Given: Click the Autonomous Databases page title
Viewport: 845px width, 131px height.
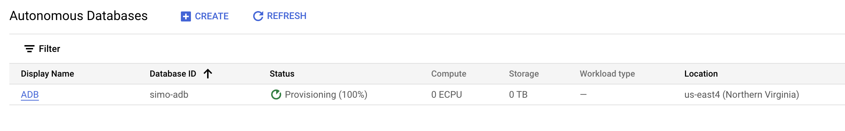Looking at the screenshot, I should (78, 16).
